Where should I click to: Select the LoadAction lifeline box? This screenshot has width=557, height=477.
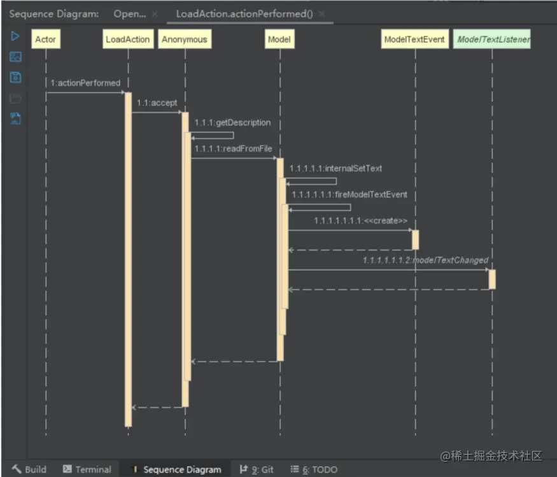(x=128, y=39)
